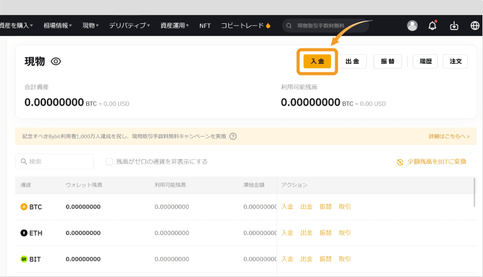
Task: Click 取引 in the ETH row
Action: tap(345, 233)
